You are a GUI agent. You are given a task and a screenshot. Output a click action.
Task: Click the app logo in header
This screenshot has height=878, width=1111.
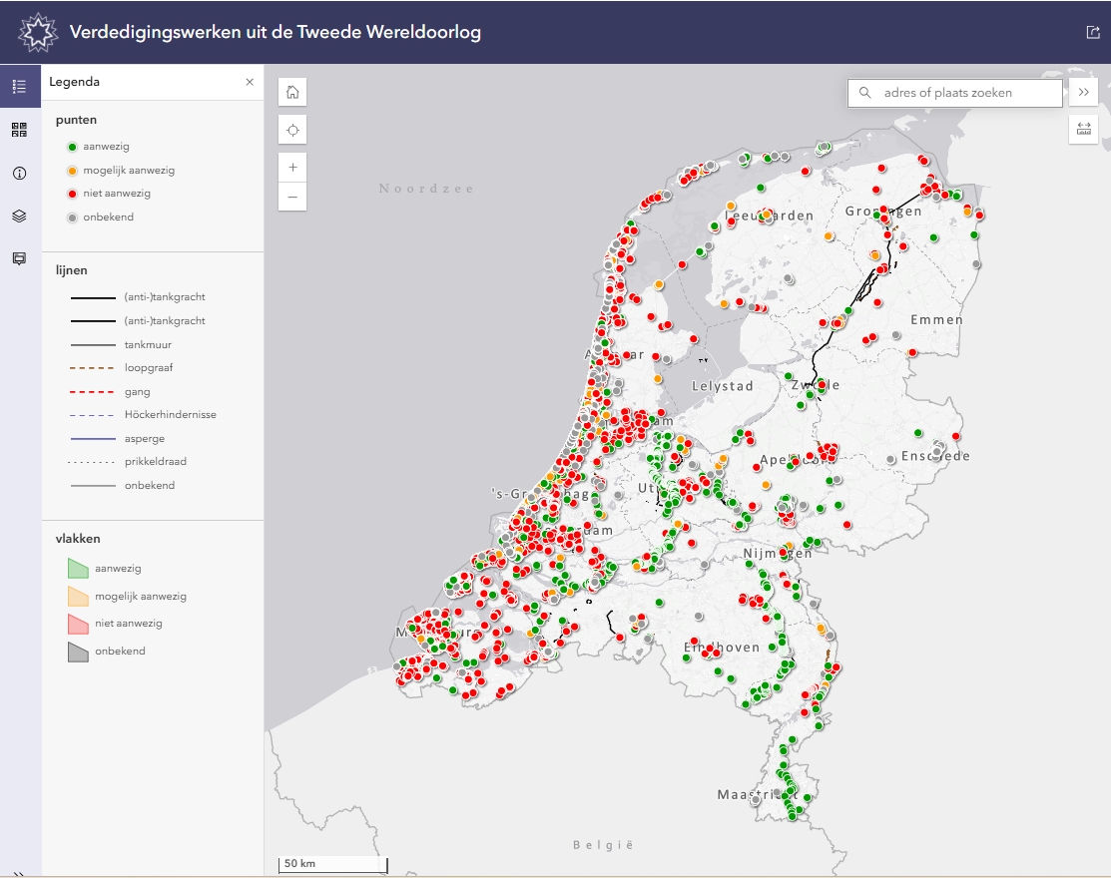click(39, 33)
